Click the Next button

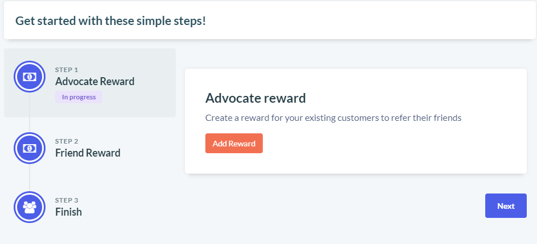tap(506, 206)
